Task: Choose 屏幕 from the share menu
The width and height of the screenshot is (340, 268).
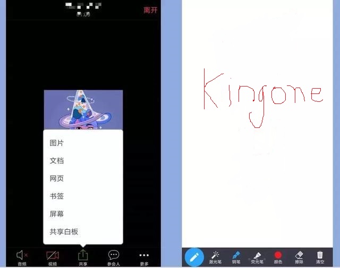Action: tap(57, 214)
